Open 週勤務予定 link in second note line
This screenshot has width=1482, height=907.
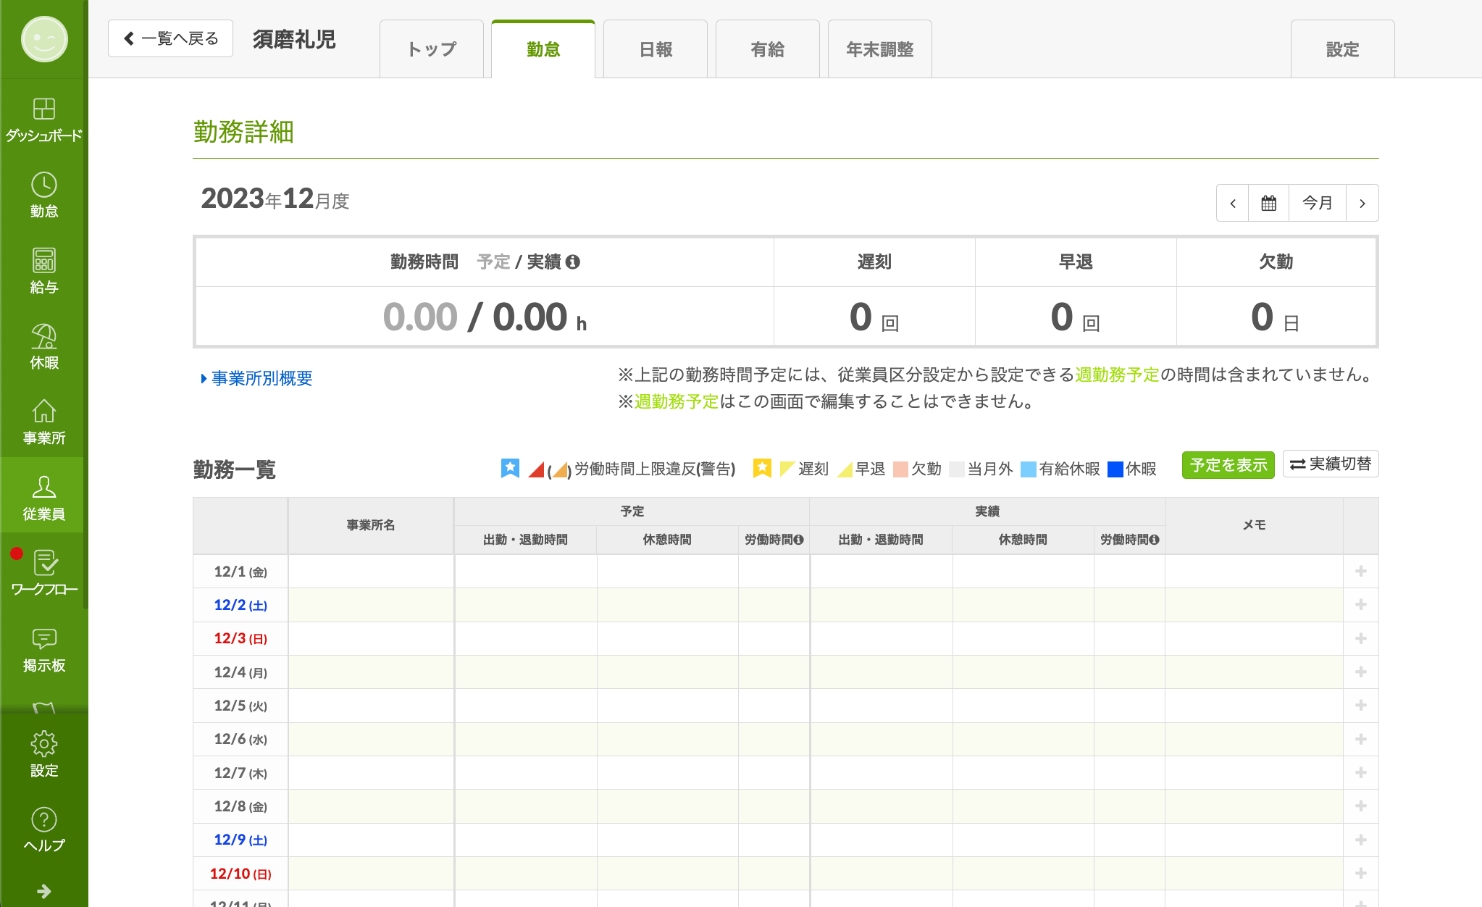pyautogui.click(x=677, y=401)
